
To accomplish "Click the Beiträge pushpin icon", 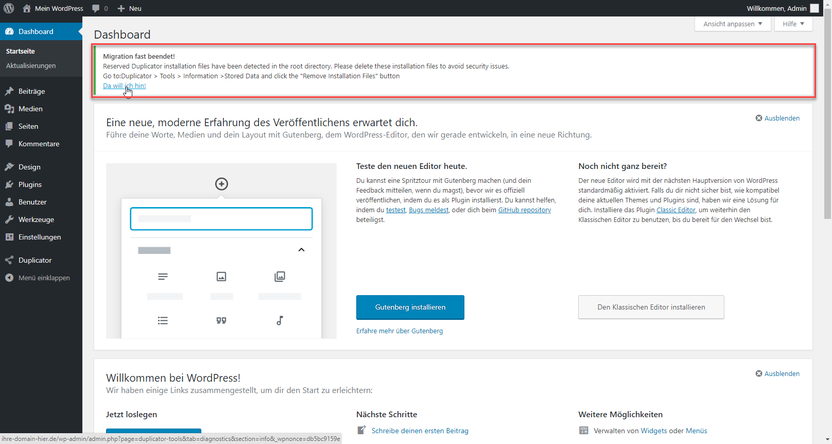I will tap(9, 91).
